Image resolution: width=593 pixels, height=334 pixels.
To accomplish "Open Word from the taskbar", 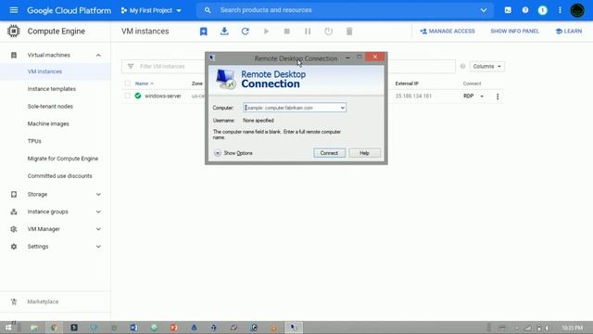I will [133, 328].
